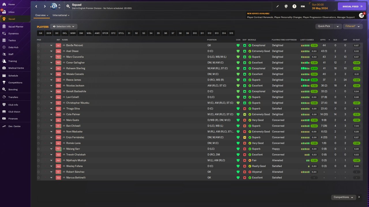Expand the row chevron for Thiago Silva
Image resolution: width=369 pixels, height=207 pixels.
51,109
